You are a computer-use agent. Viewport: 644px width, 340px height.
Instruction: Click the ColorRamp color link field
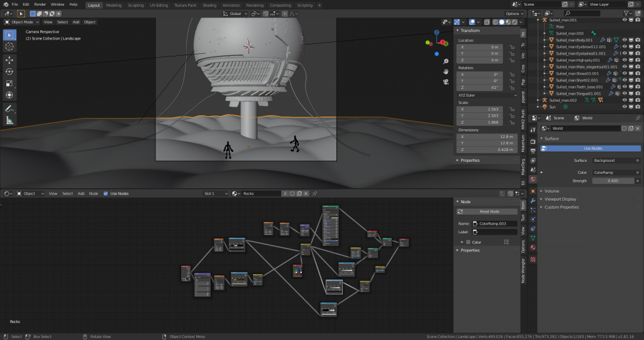616,173
